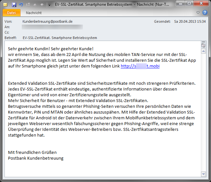Image resolution: width=211 pixels, height=182 pixels.
Task: Open the Customize Quick Access Toolbar dropdown
Action: (49, 5)
